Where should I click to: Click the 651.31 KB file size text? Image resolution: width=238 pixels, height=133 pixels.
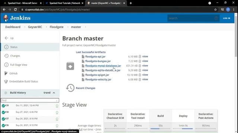pyautogui.click(x=132, y=66)
